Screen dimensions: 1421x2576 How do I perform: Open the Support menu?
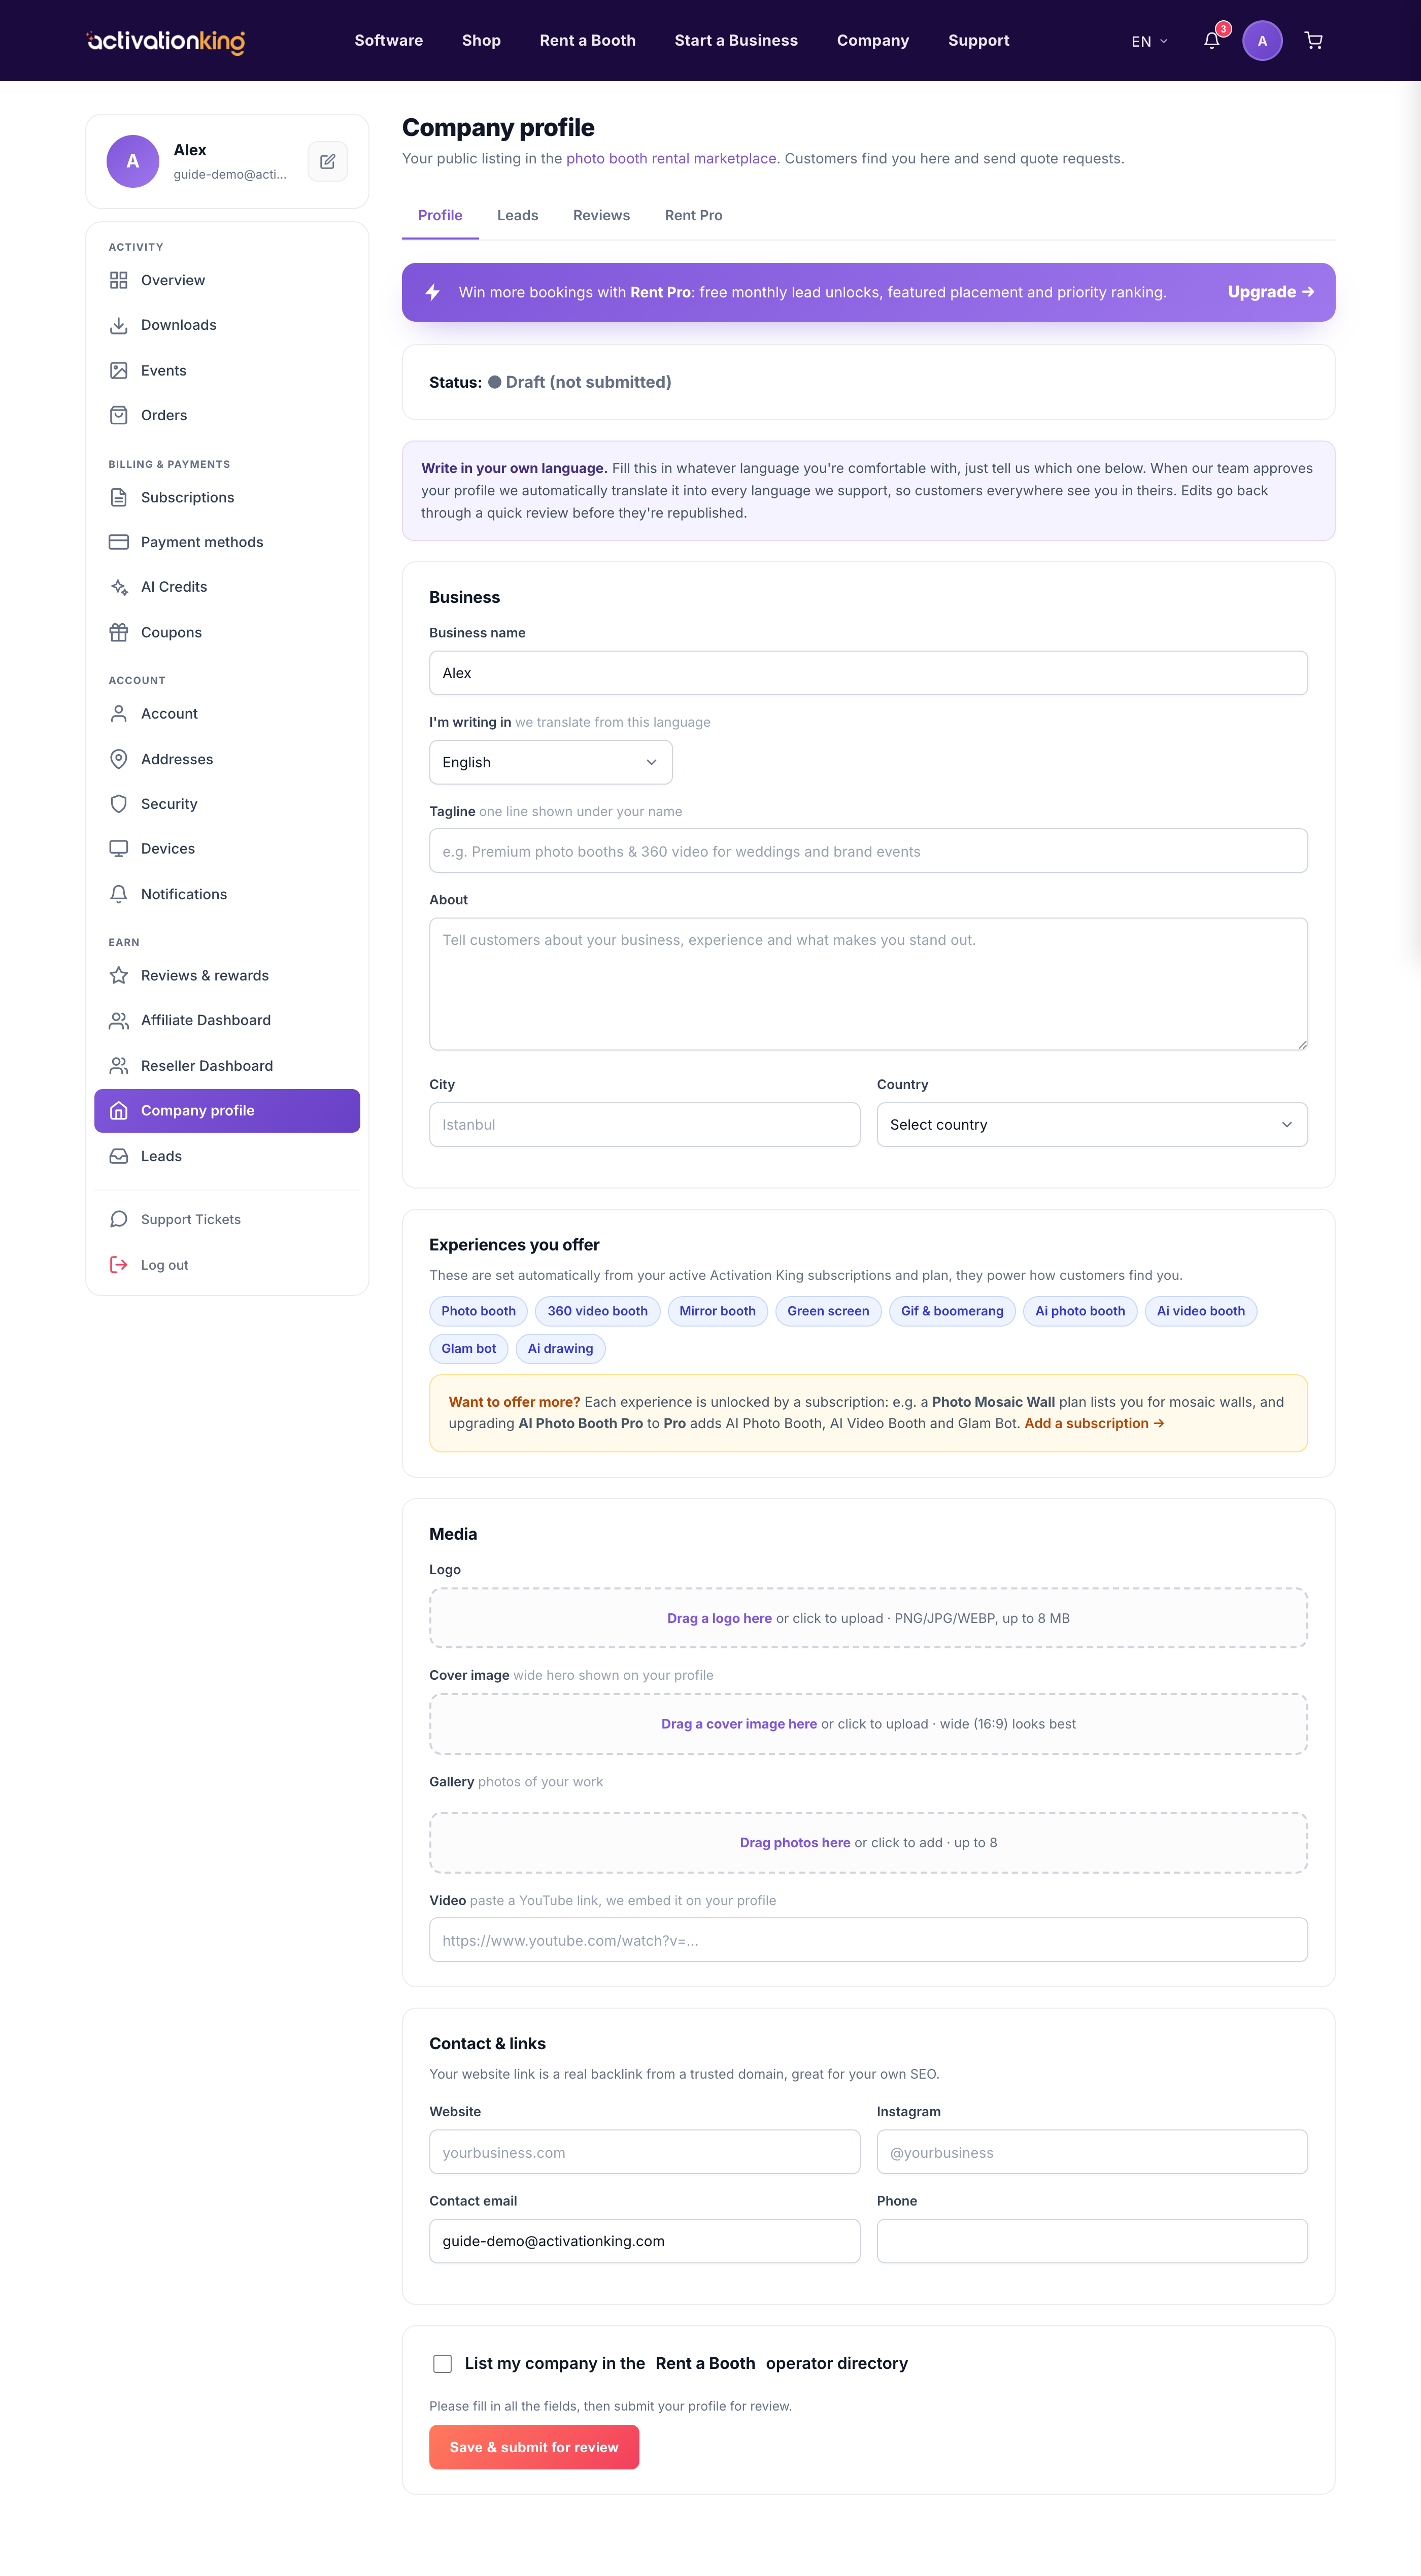978,41
